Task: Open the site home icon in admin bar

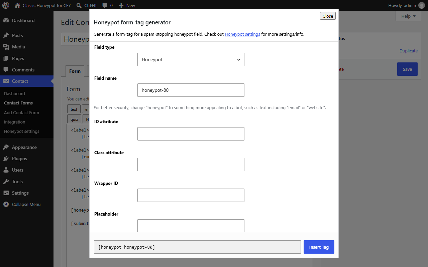Action: (x=17, y=5)
